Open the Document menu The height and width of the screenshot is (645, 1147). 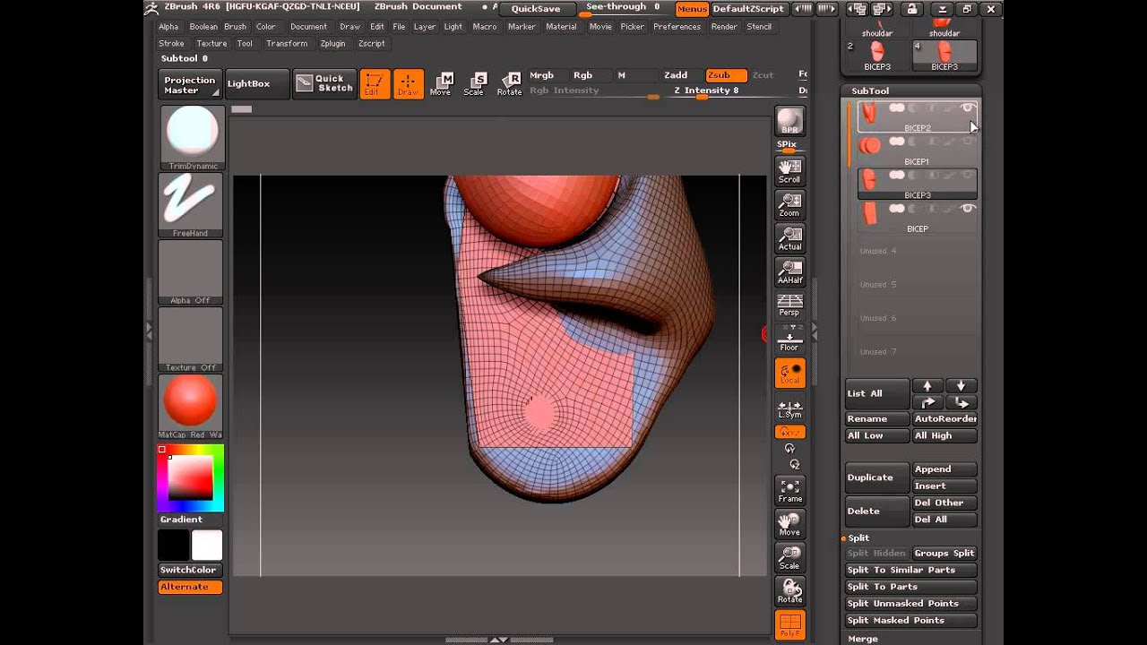(x=308, y=27)
